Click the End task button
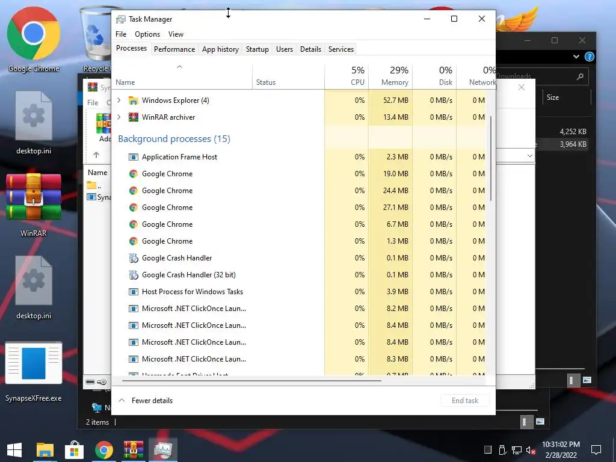The height and width of the screenshot is (462, 616). (465, 400)
